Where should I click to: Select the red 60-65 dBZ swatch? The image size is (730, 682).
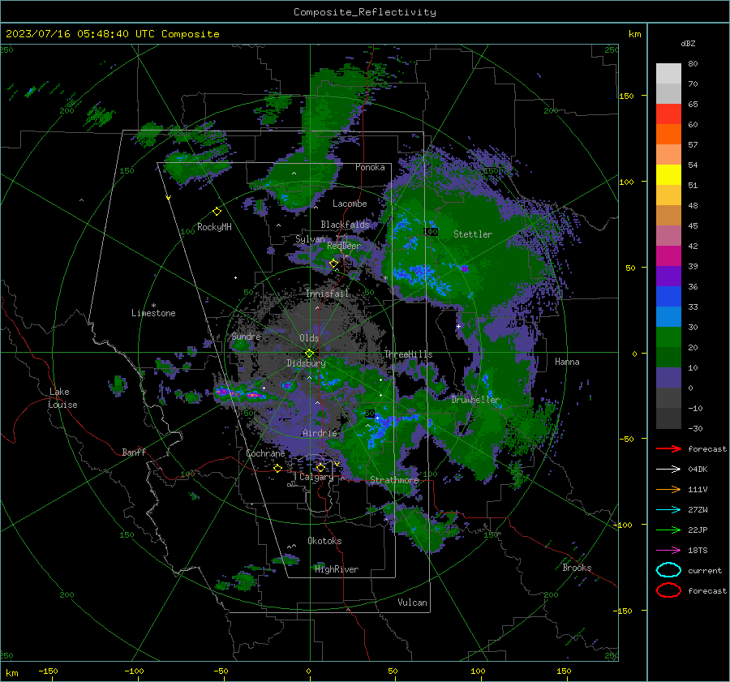668,114
